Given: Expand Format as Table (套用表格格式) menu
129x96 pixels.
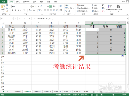Looking at the screenshot, I should click(x=83, y=8).
